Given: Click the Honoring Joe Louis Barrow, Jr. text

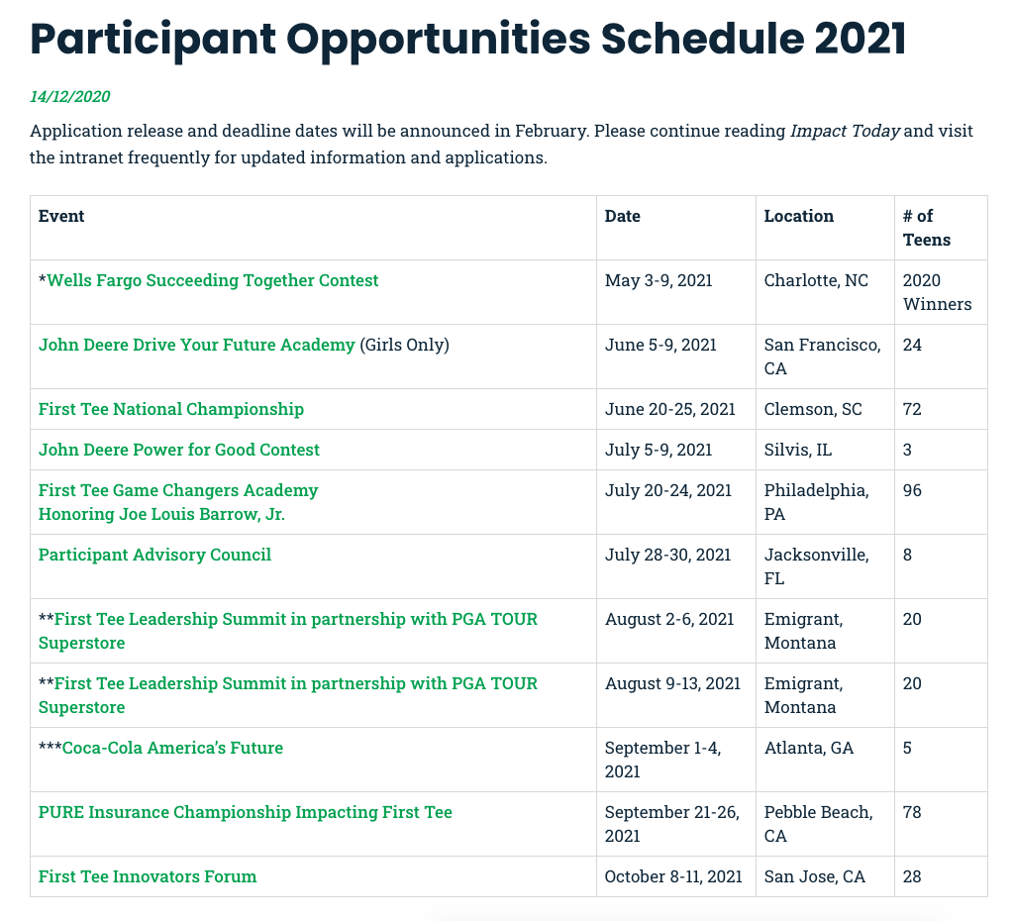Looking at the screenshot, I should click(161, 514).
